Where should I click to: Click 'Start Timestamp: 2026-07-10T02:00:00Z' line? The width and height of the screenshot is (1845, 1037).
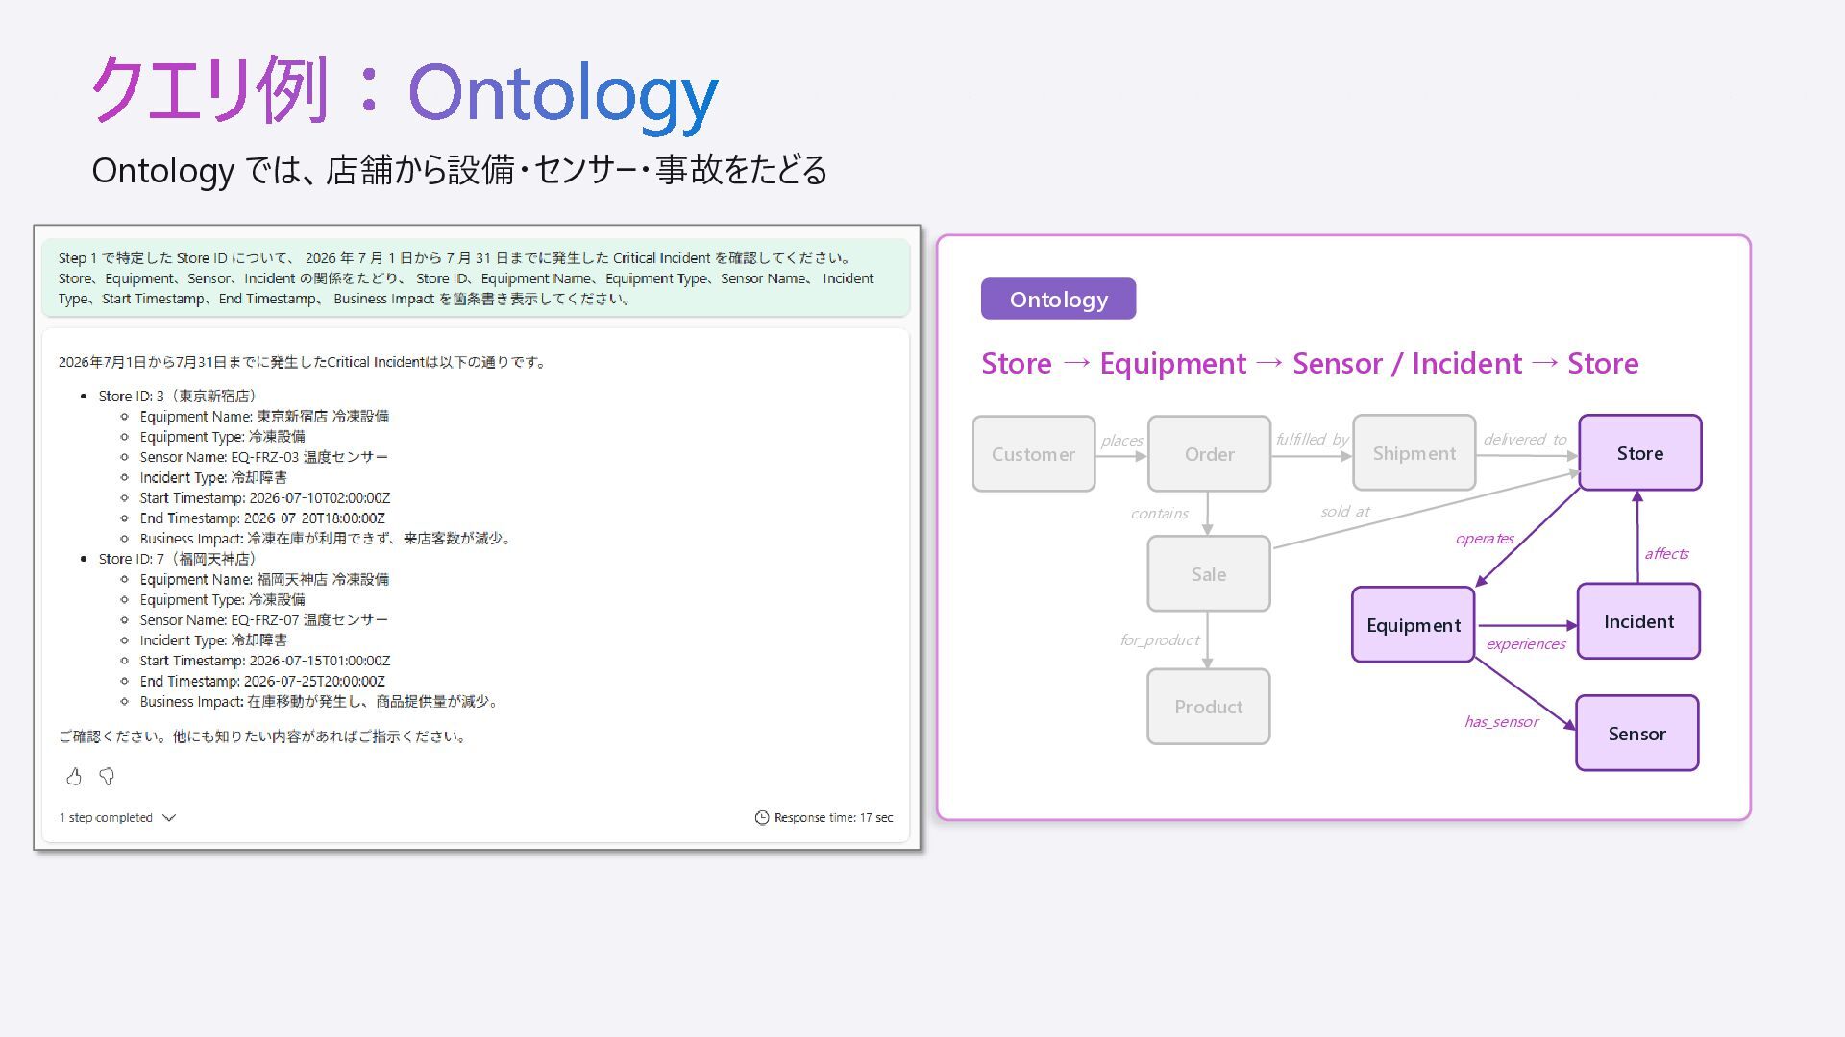click(x=264, y=497)
